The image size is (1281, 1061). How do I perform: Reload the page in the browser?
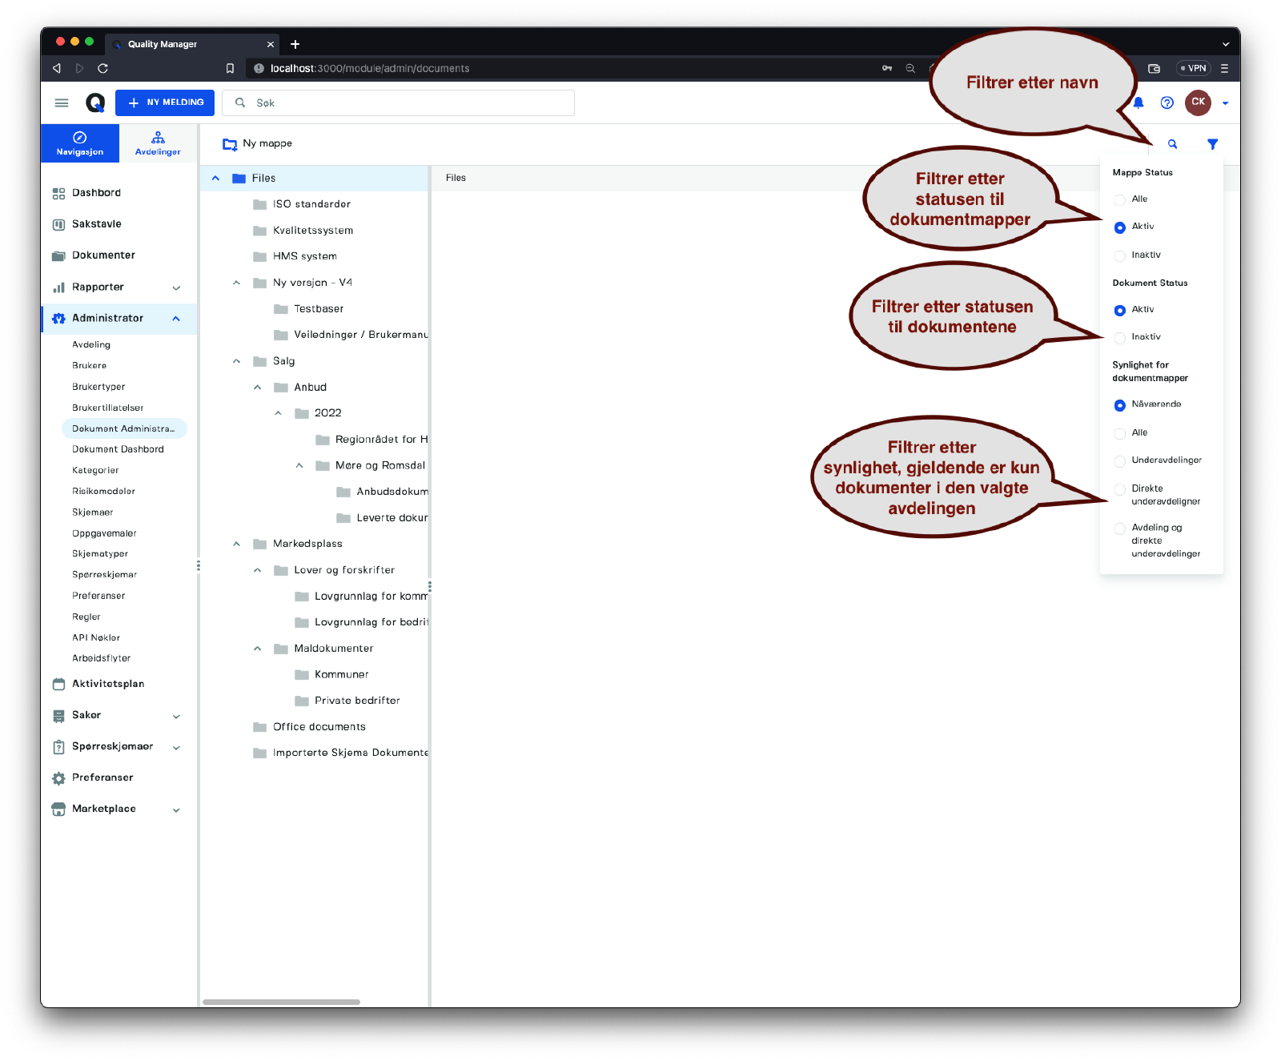(x=102, y=68)
